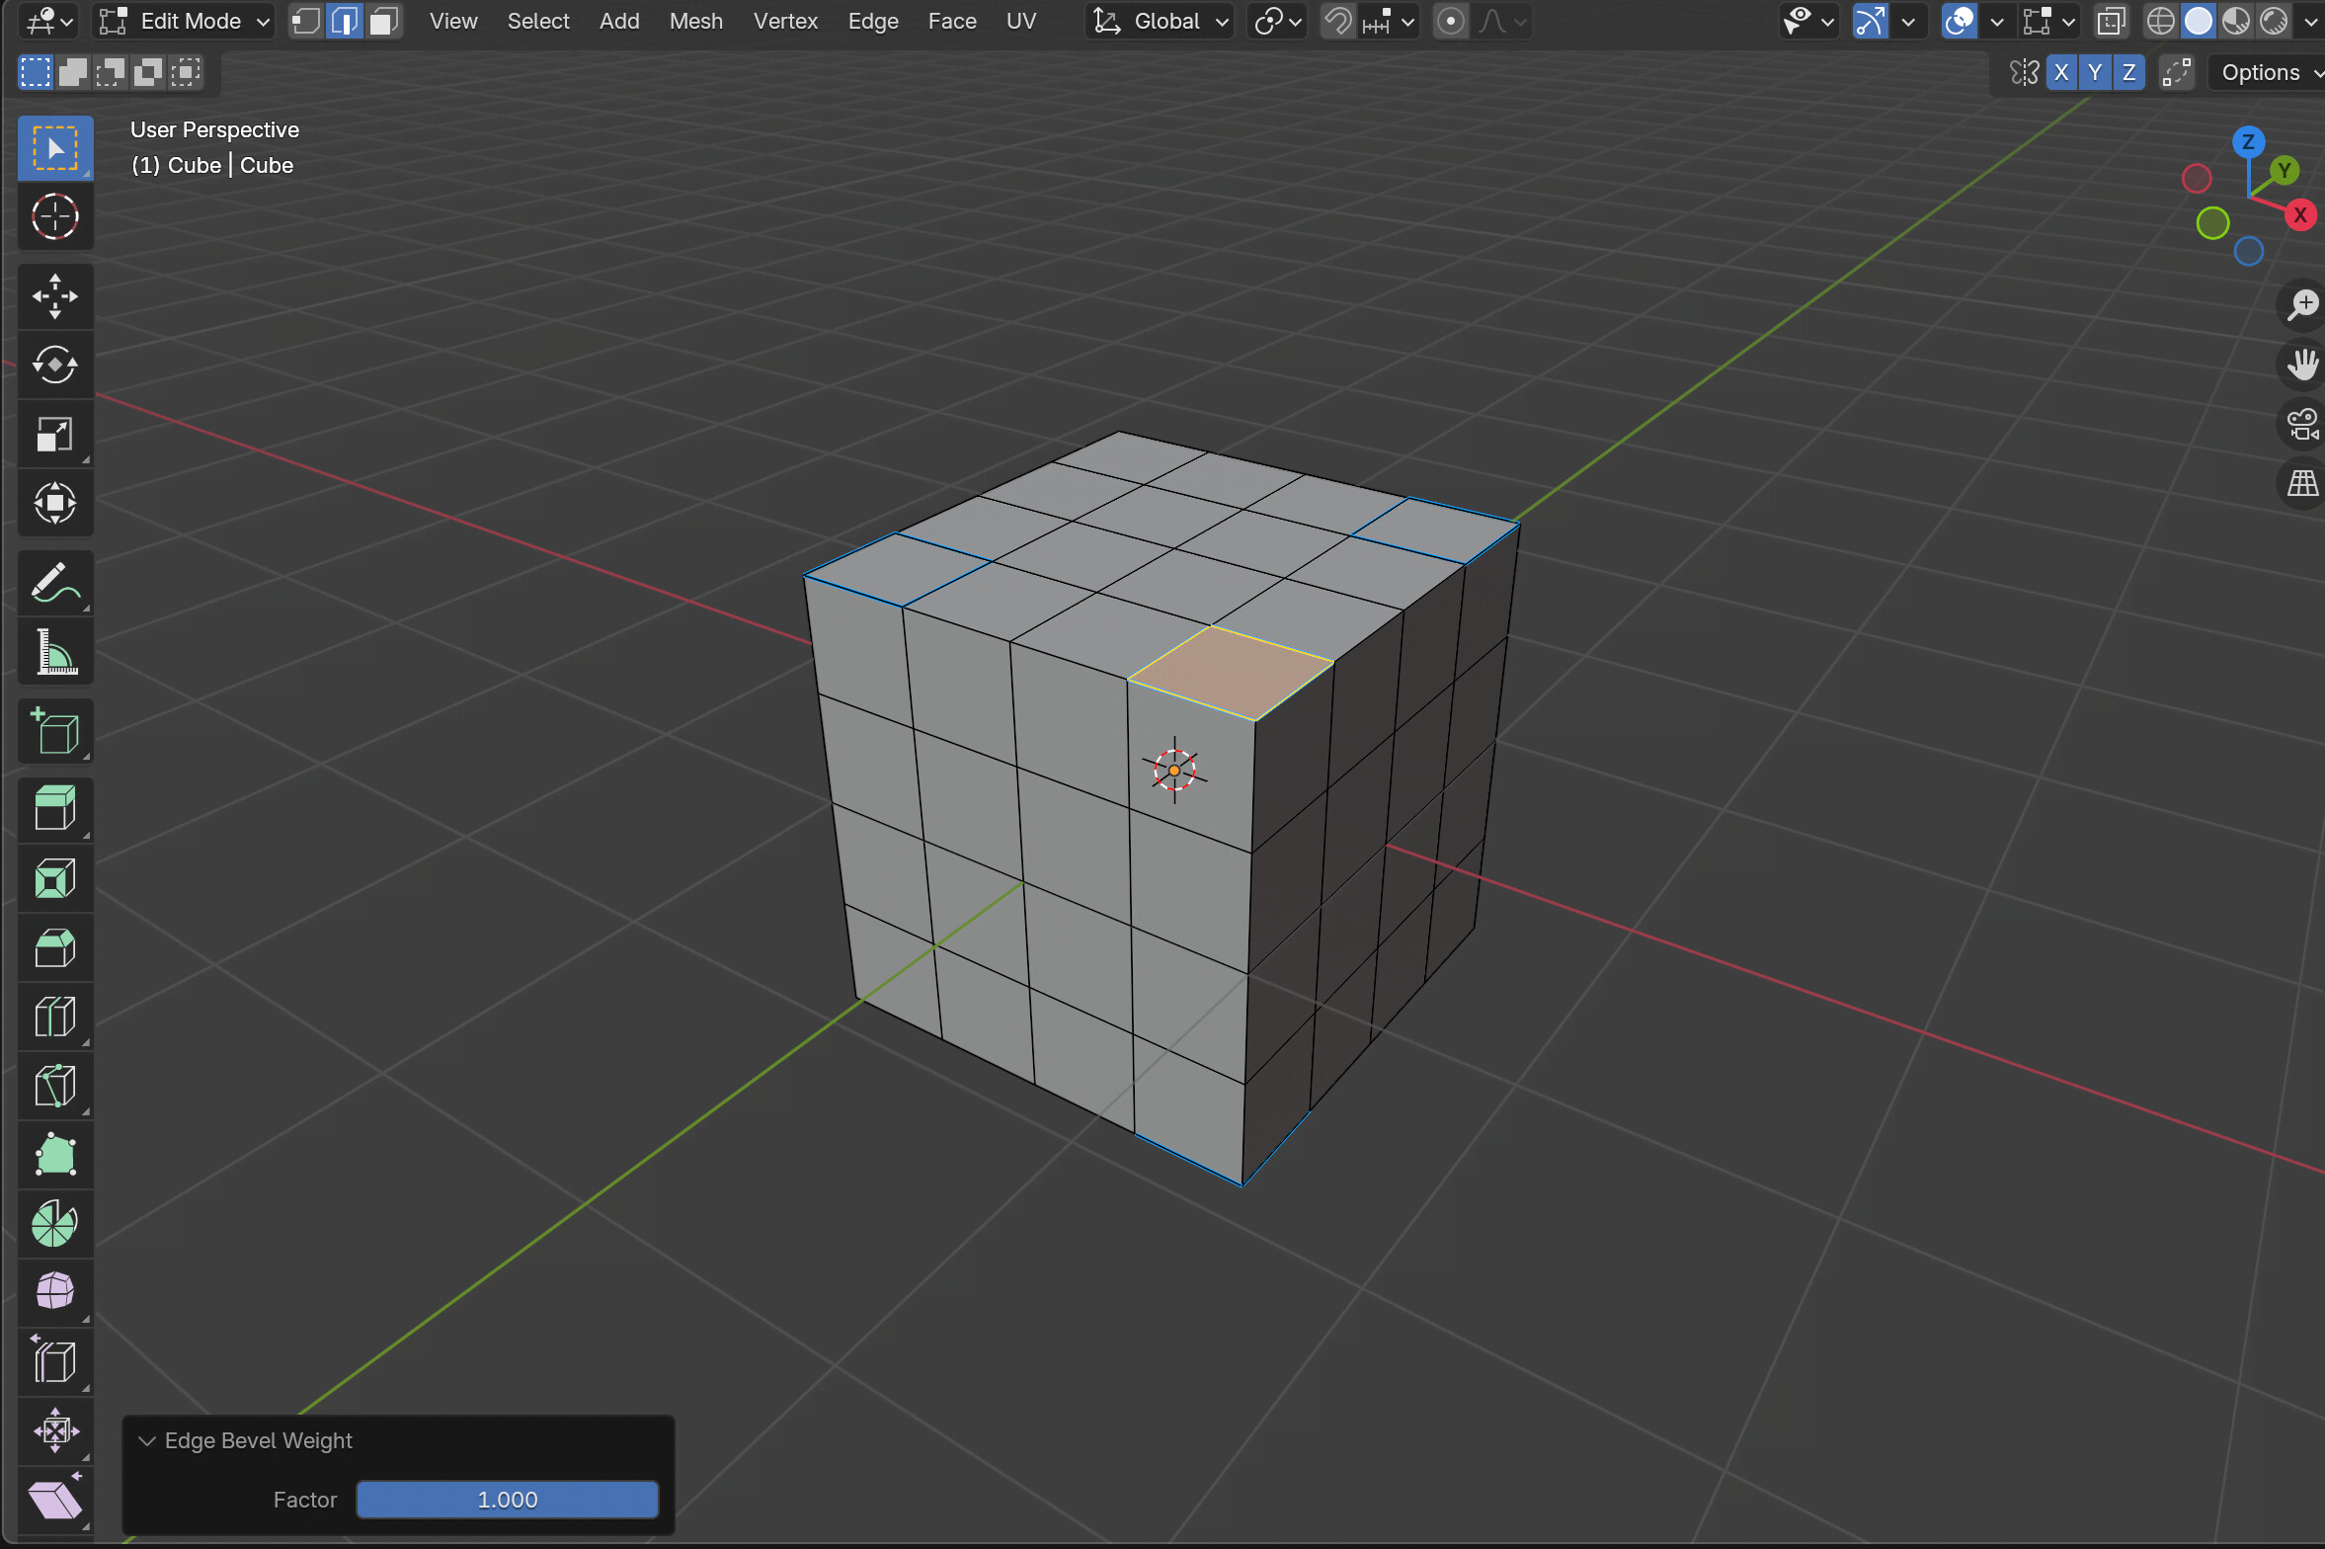
Task: Toggle snapping magnet icon
Action: pos(1337,21)
